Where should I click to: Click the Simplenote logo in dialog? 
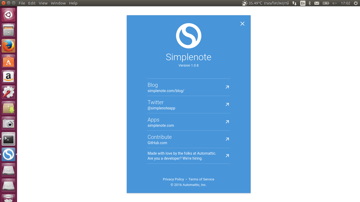pyautogui.click(x=189, y=36)
